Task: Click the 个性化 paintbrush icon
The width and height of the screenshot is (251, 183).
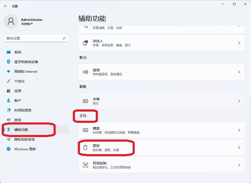Action: tap(8, 81)
